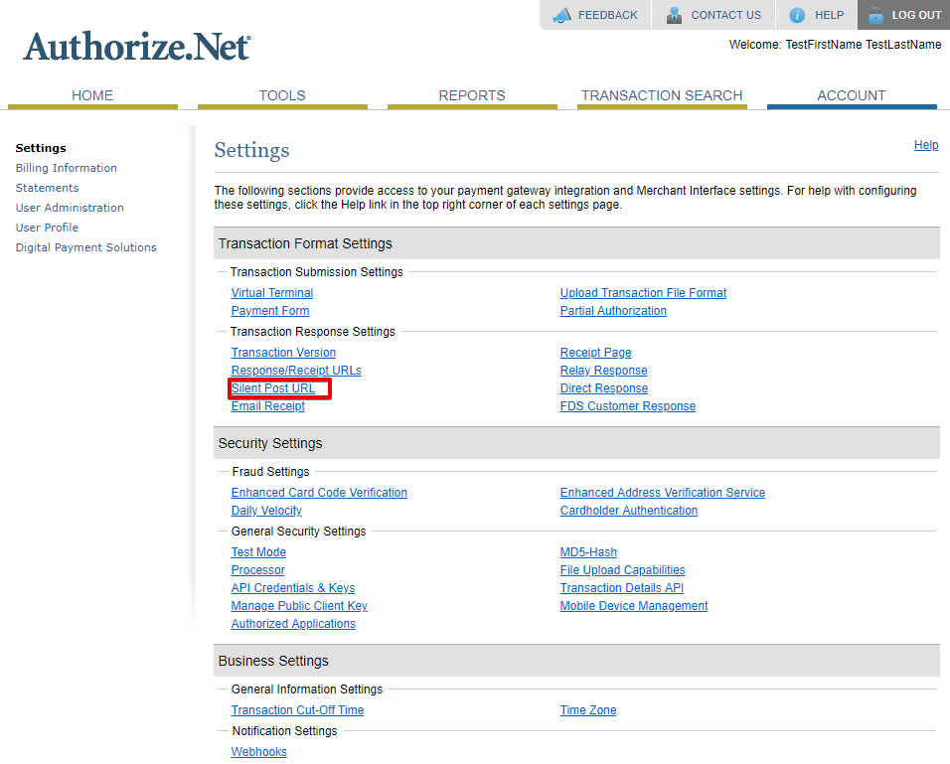Click HELP in the top bar

coord(829,15)
